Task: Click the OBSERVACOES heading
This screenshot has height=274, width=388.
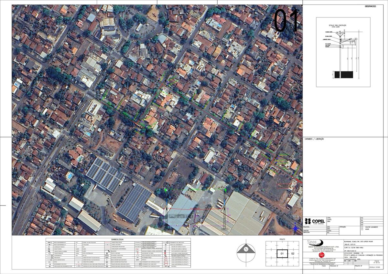Action: point(370,6)
